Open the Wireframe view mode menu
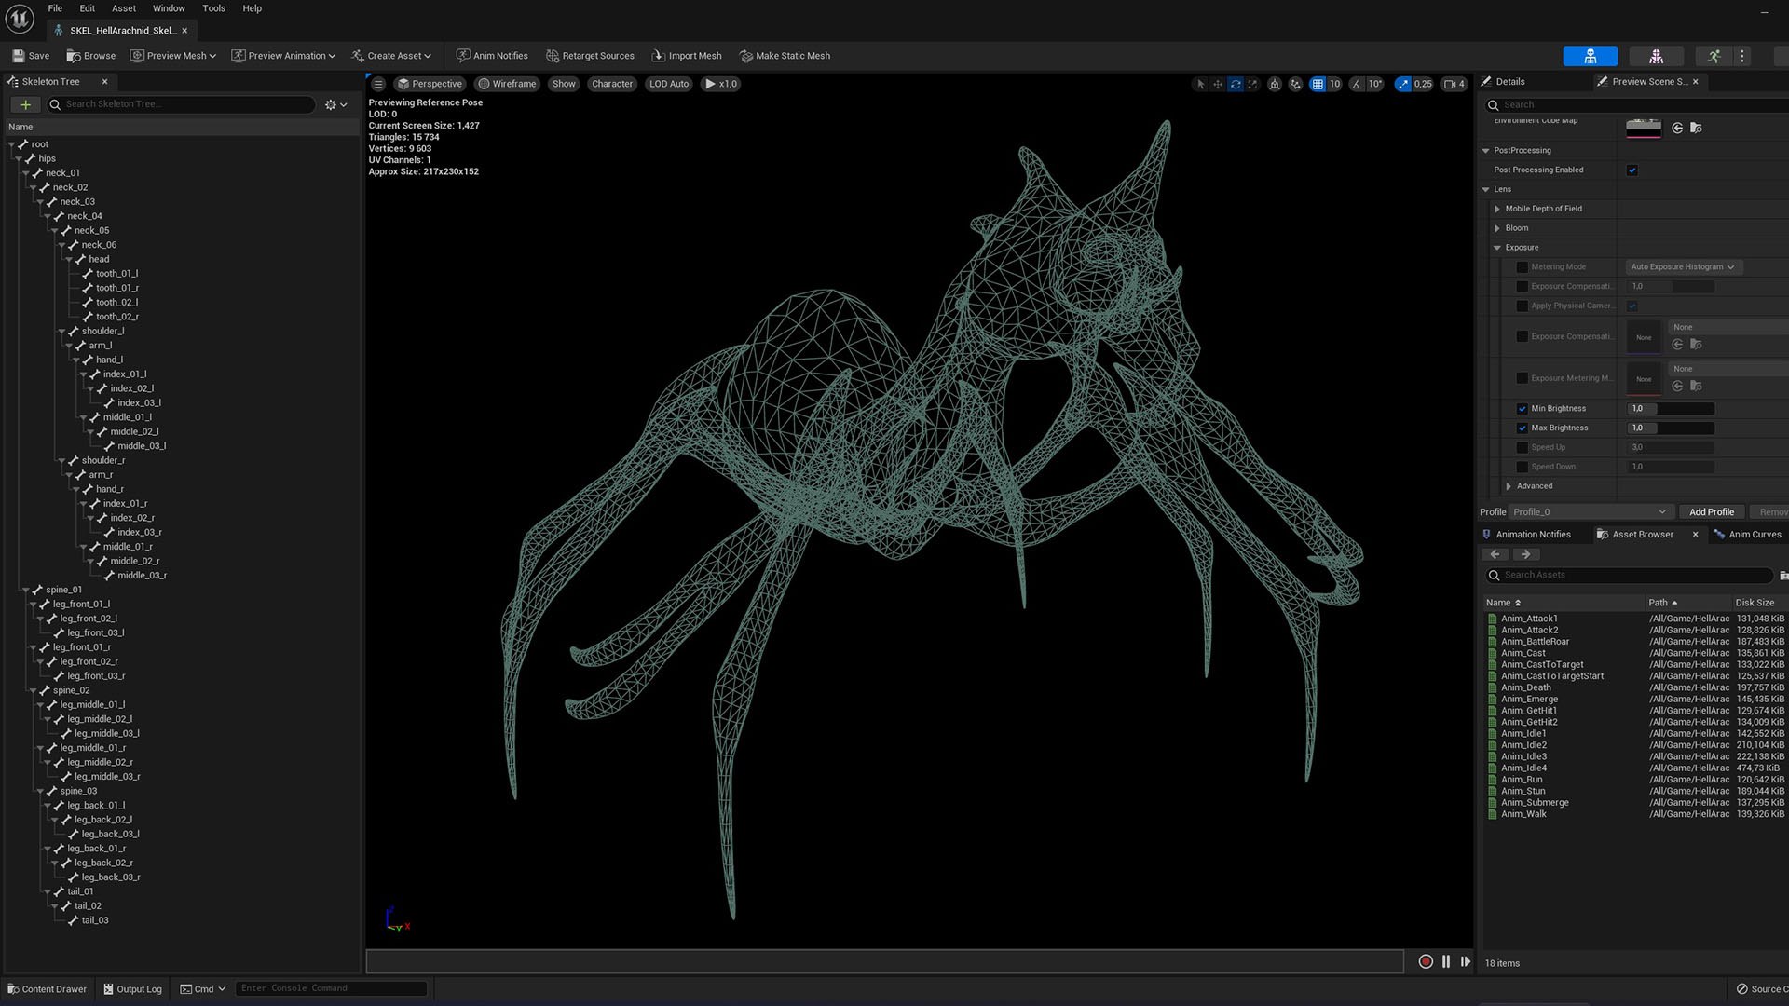Screen dimensions: 1789x1006 pyautogui.click(x=508, y=84)
